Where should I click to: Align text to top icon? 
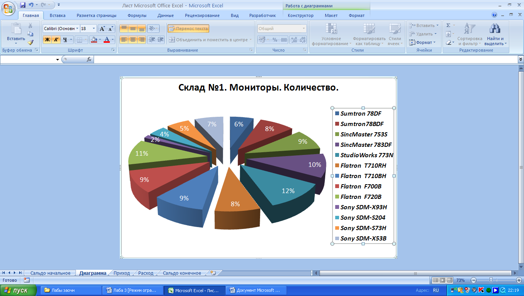(124, 29)
